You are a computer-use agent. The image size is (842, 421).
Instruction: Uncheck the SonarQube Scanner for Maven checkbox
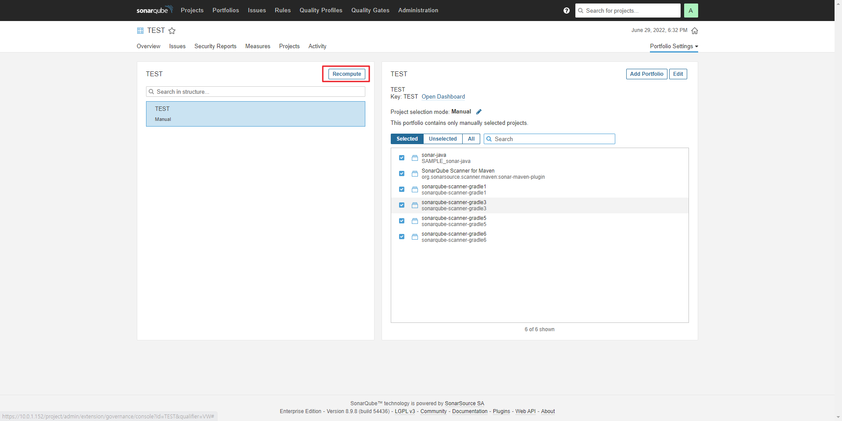pyautogui.click(x=401, y=173)
